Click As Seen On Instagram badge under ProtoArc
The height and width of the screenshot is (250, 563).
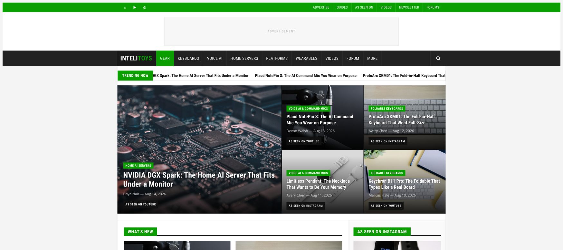pos(388,141)
